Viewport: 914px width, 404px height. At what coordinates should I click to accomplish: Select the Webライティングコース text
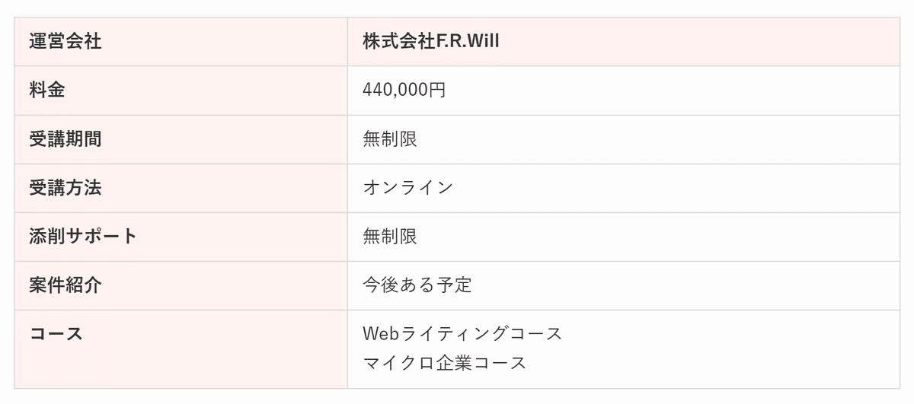[463, 334]
